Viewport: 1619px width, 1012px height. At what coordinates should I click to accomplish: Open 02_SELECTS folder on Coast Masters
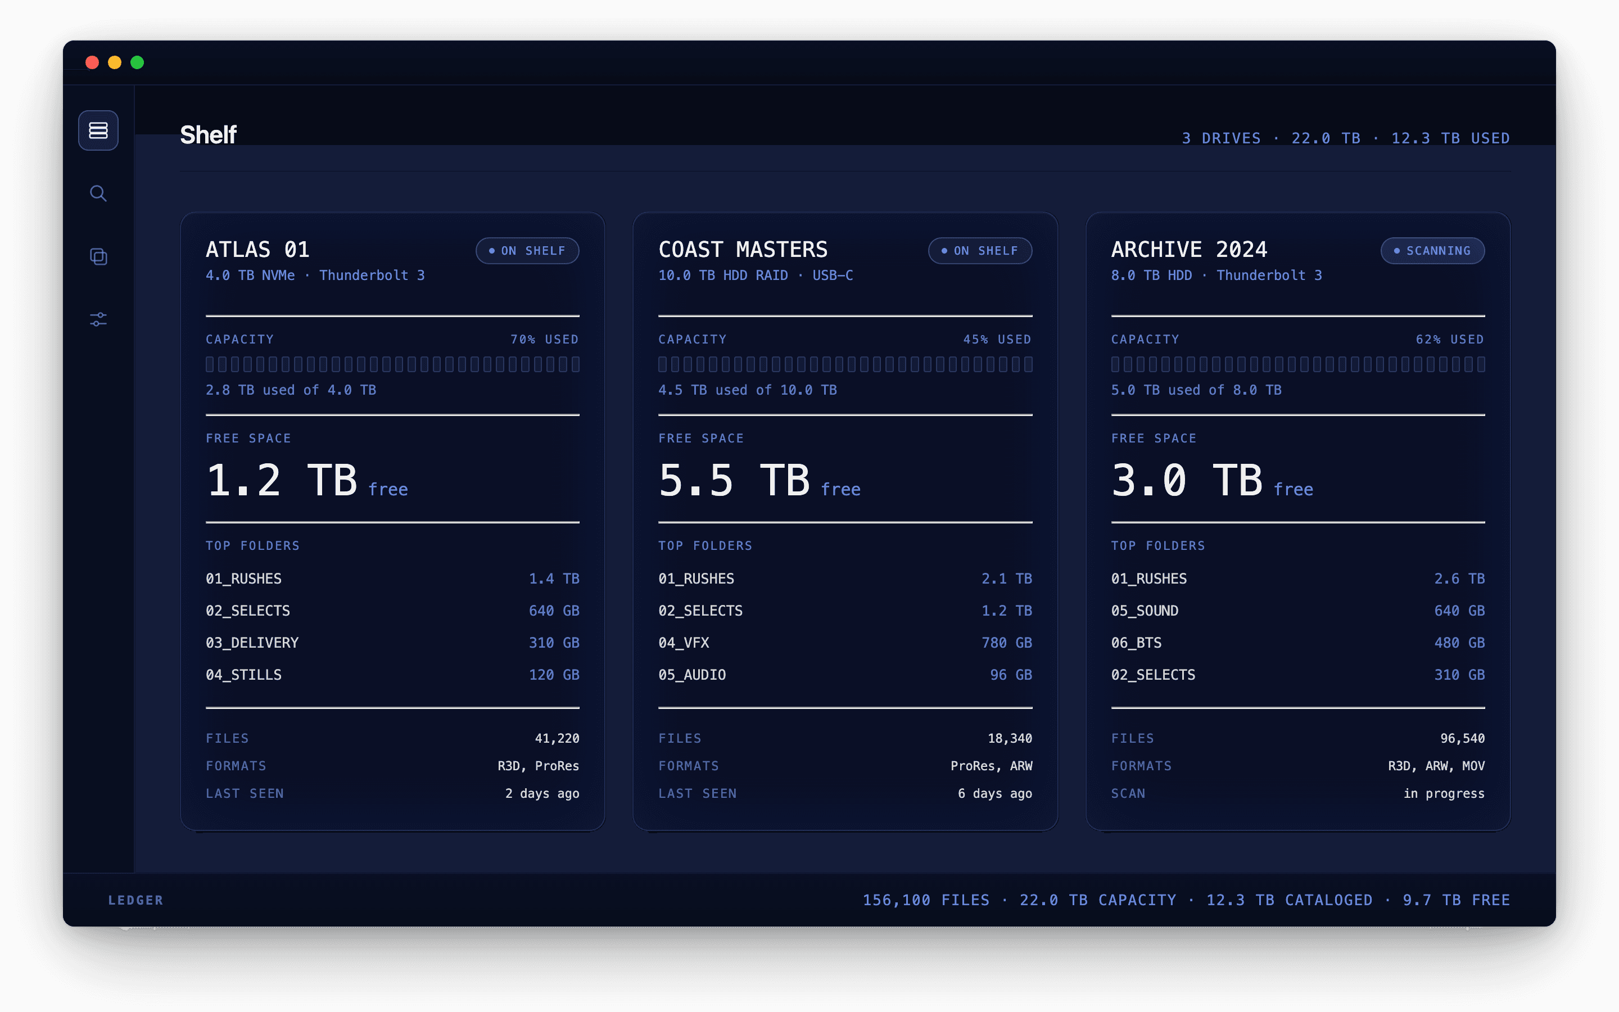pos(845,611)
